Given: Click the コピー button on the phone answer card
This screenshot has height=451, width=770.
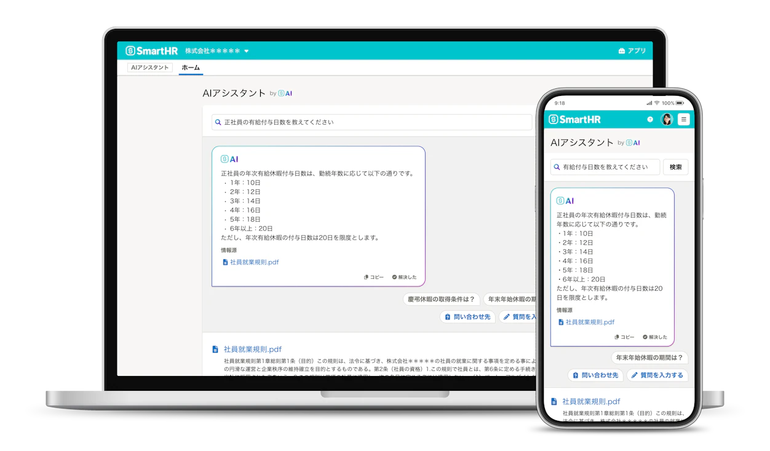Looking at the screenshot, I should click(x=624, y=337).
